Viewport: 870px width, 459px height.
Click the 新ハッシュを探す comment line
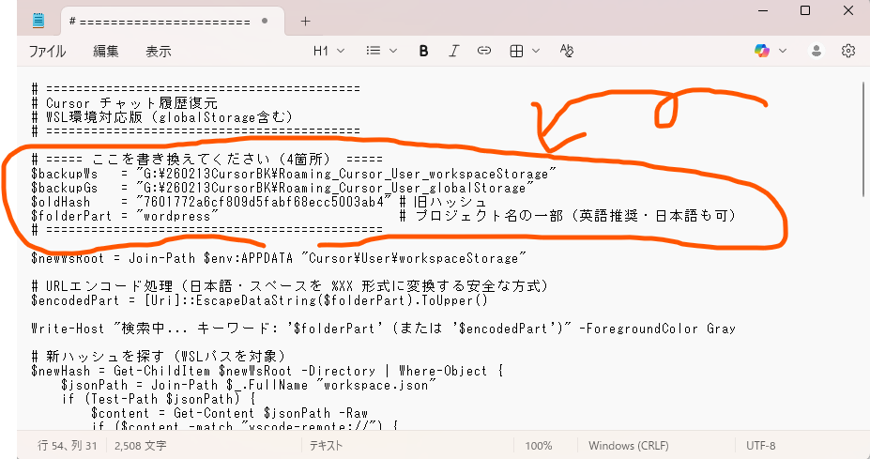point(159,357)
